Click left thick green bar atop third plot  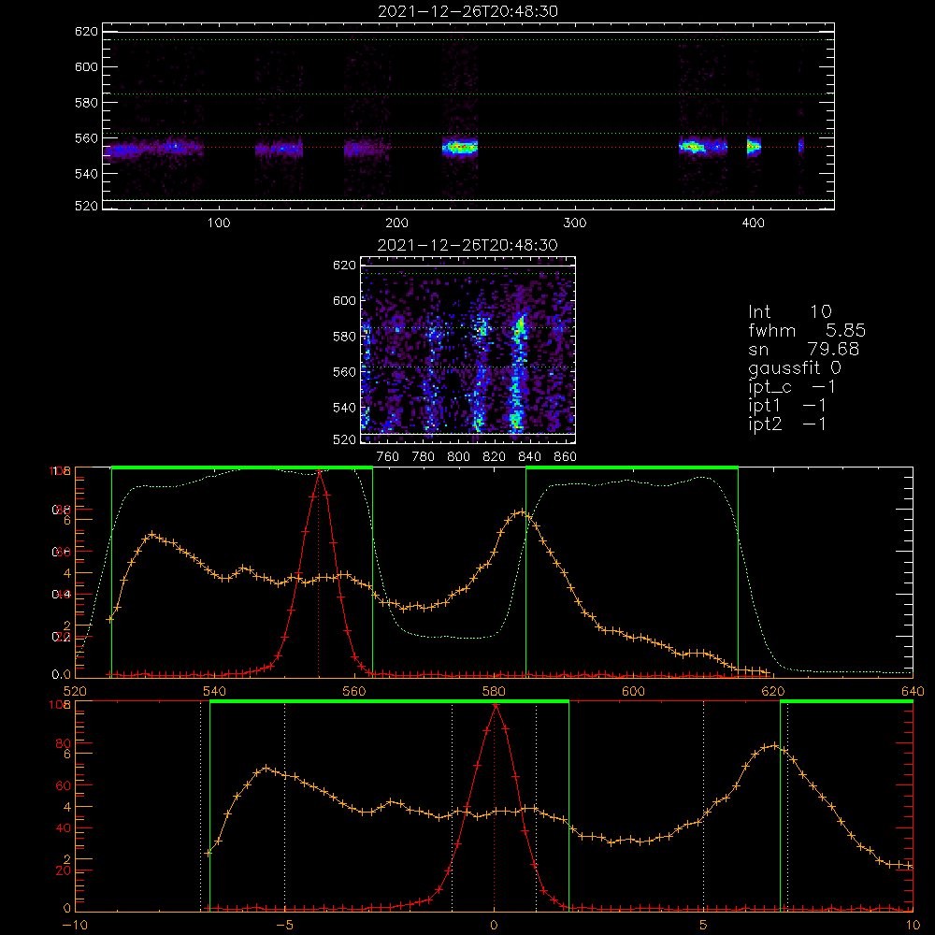click(x=242, y=467)
